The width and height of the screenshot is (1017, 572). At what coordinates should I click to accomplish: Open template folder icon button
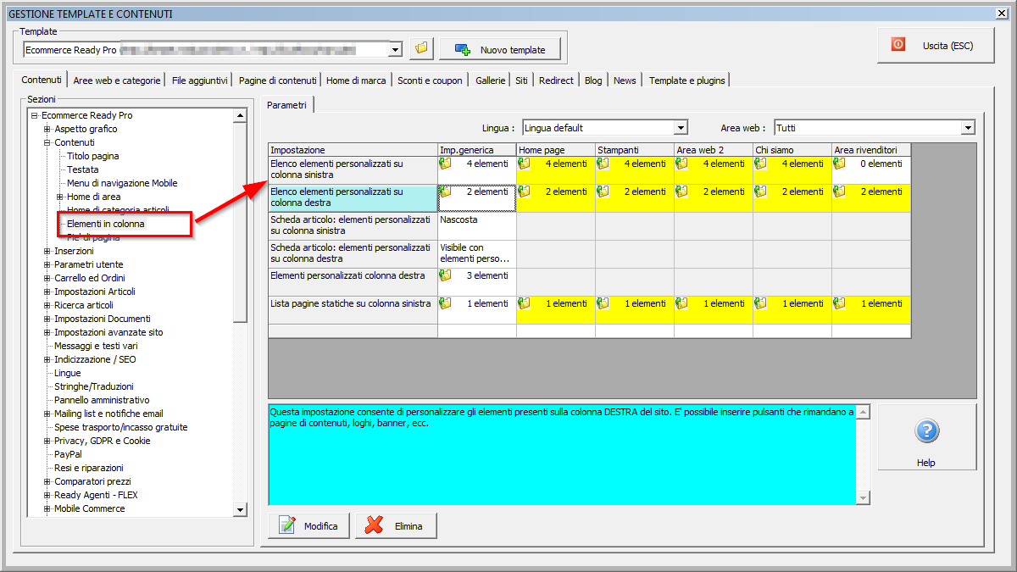click(x=421, y=49)
